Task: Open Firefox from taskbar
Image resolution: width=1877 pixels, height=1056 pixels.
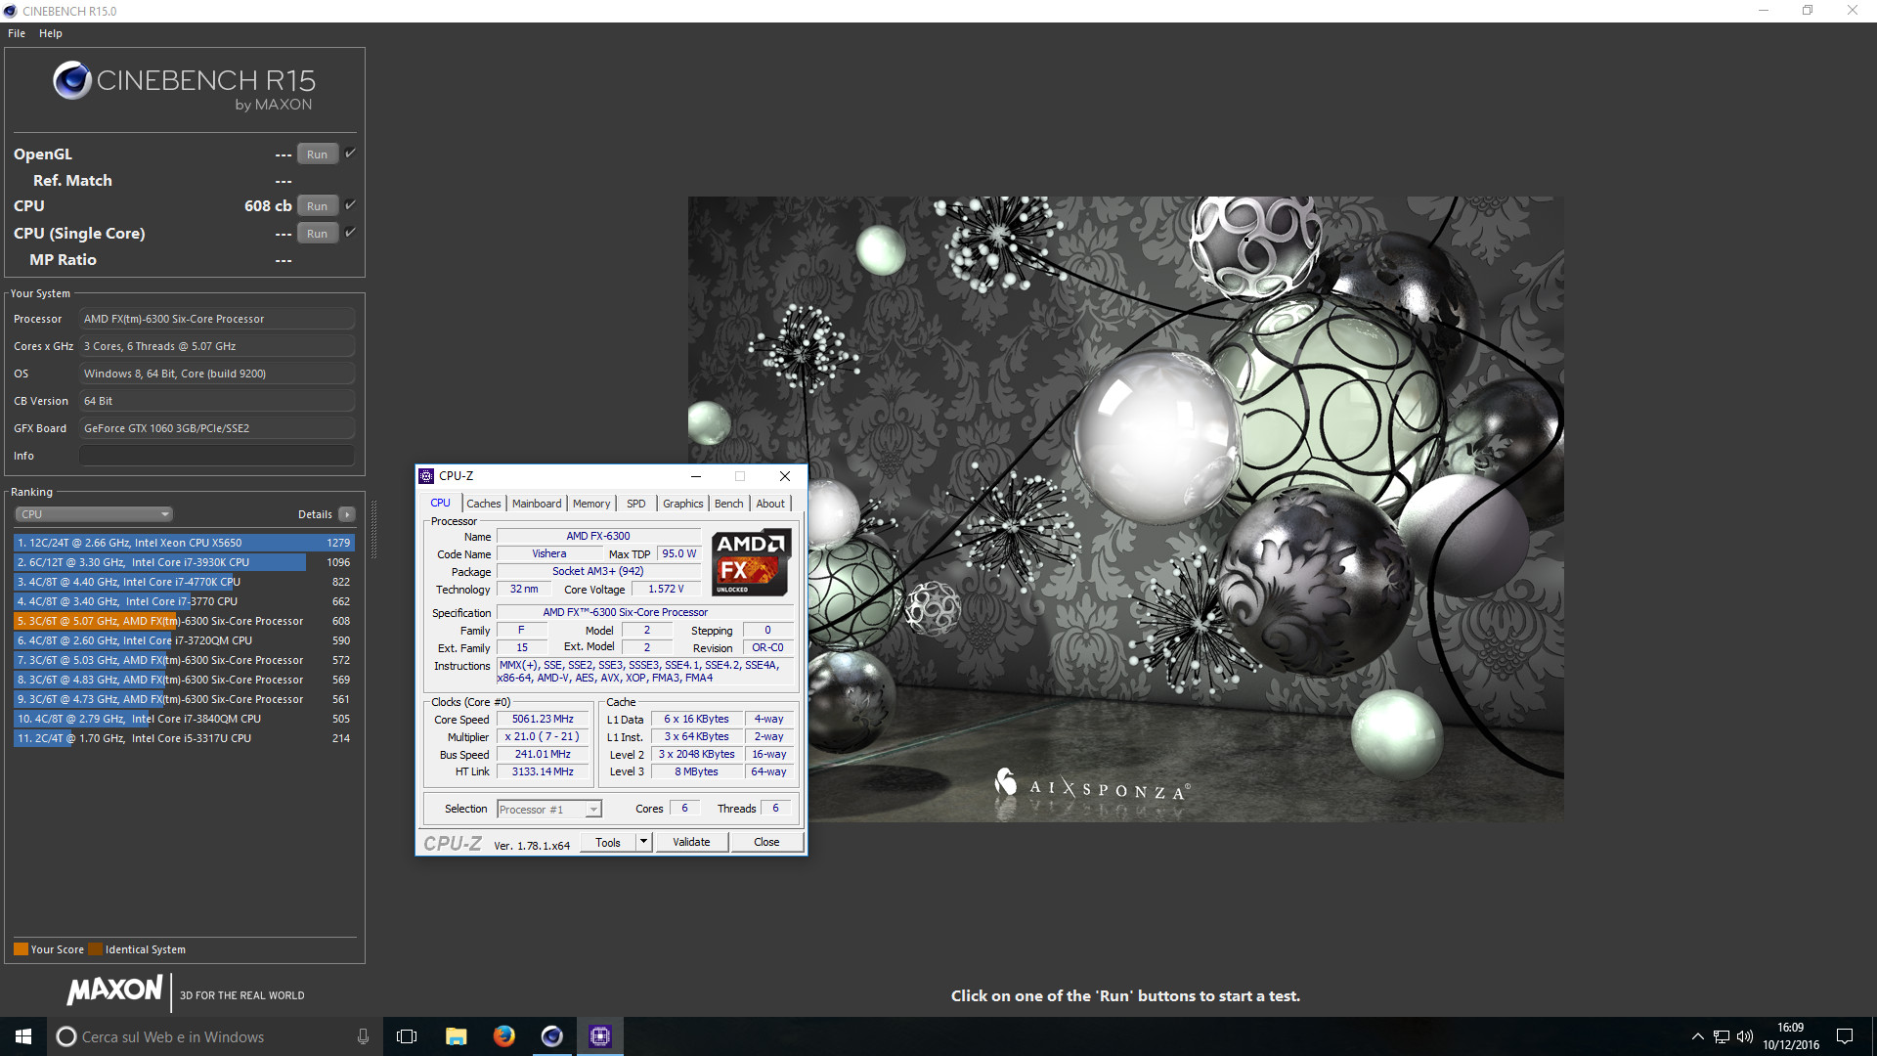Action: pos(503,1036)
